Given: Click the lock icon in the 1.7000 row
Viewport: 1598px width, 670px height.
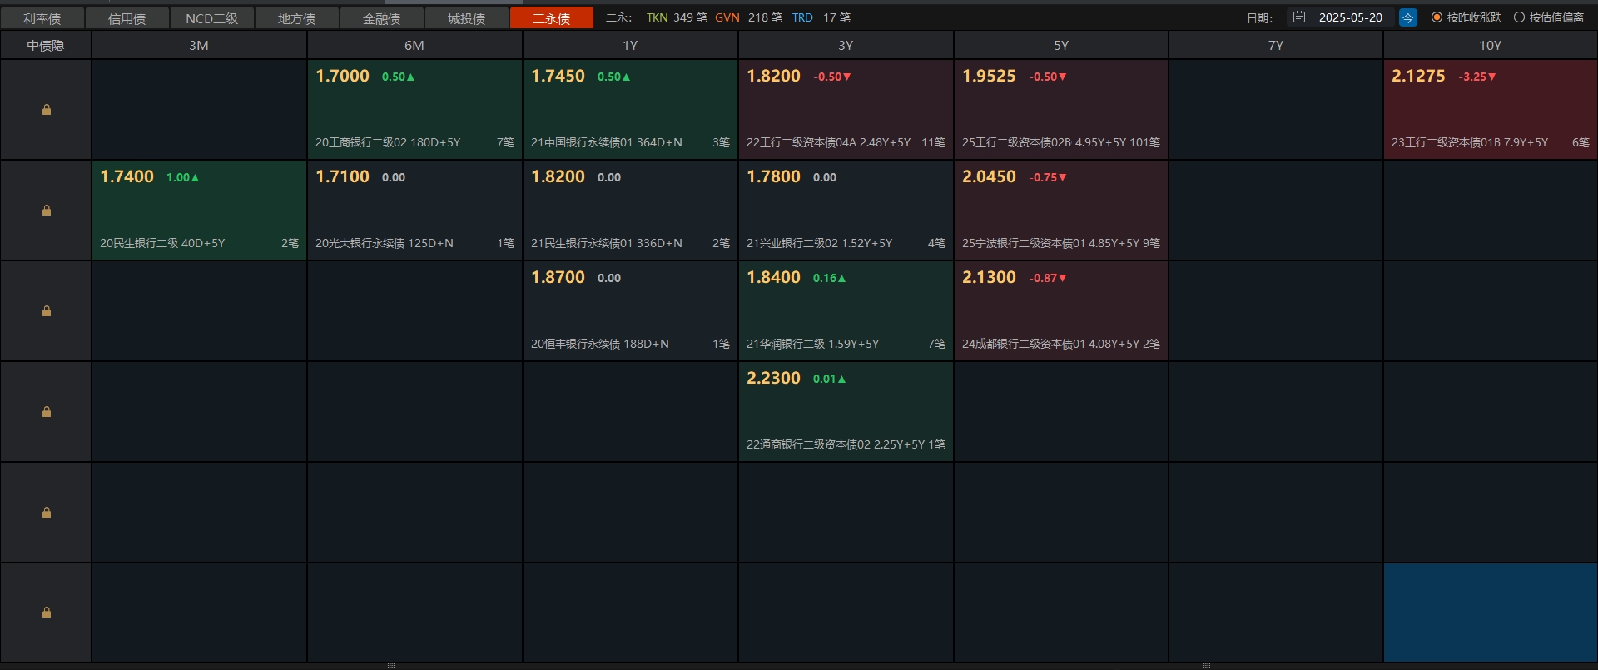Looking at the screenshot, I should tap(47, 110).
